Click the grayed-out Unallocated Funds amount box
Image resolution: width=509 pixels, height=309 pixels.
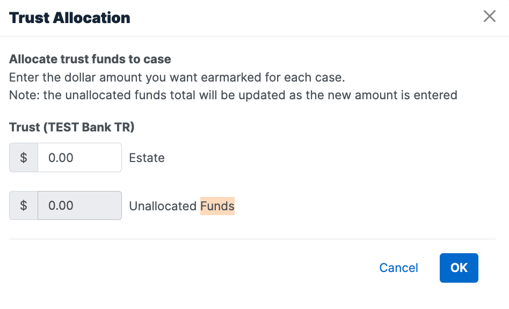point(79,205)
